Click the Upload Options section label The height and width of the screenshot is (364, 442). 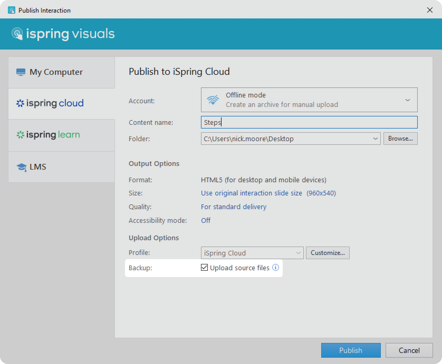coord(153,238)
